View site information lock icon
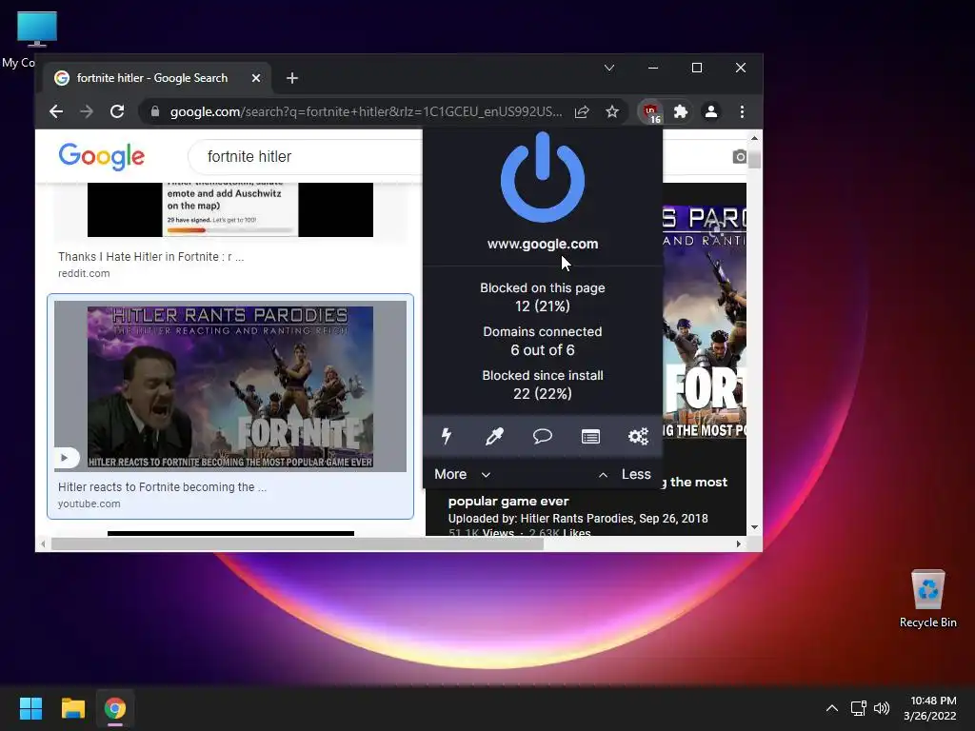 tap(155, 112)
